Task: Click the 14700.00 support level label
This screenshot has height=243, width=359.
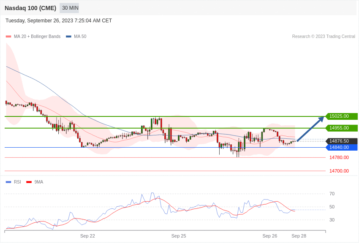Action: [x=339, y=171]
